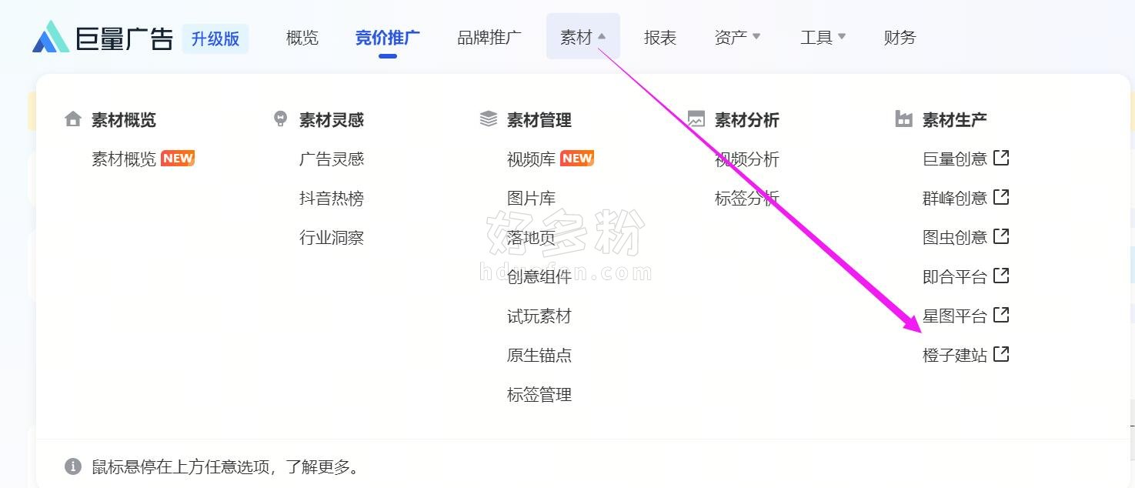Open 原生锚点 link

(539, 356)
